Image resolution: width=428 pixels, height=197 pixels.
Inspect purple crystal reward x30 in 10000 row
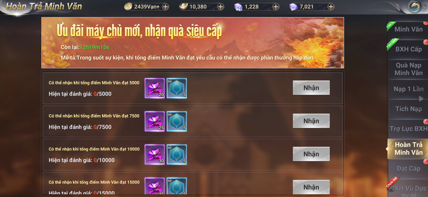(155, 154)
